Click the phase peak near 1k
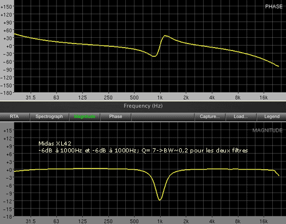Image resolution: width=286 pixels, height=224 pixels. 165,36
